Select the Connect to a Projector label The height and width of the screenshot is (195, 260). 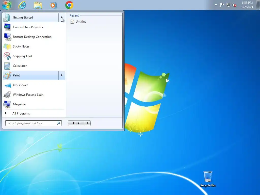point(28,27)
